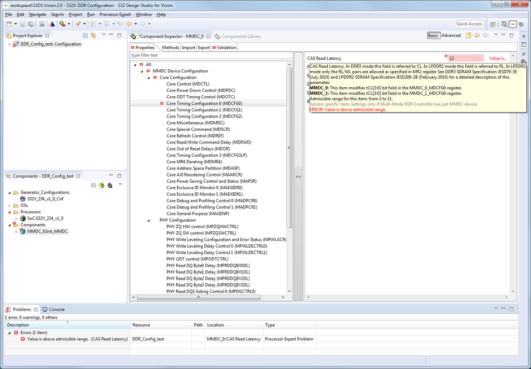Click the third Components view toolbar icon
Image resolution: width=531 pixels, height=369 pixels.
coord(110,185)
